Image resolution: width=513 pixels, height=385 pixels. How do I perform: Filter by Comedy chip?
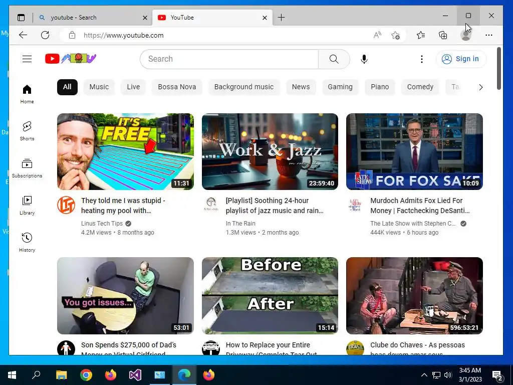[x=420, y=87]
